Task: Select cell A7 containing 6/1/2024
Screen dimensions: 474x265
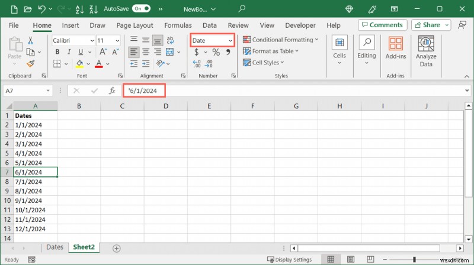Action: (36, 172)
